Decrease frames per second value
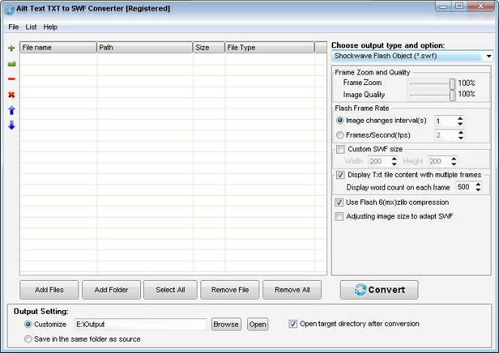499x353 pixels. [x=461, y=138]
